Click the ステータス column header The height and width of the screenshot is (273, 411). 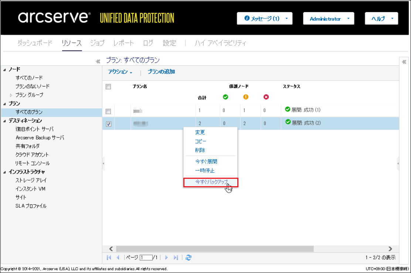tap(292, 86)
